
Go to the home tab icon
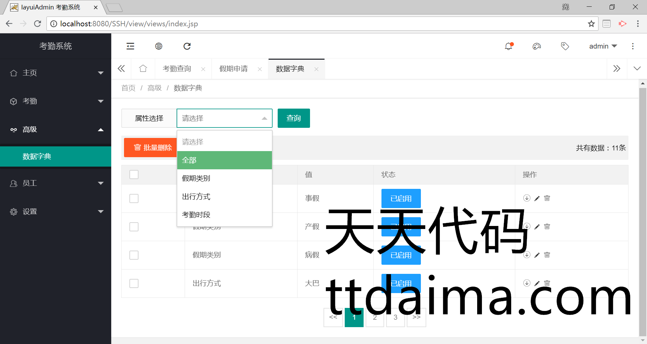click(x=143, y=69)
